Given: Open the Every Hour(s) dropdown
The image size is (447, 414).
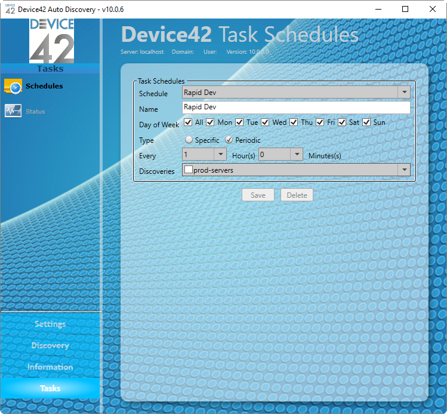Looking at the screenshot, I should tap(204, 154).
